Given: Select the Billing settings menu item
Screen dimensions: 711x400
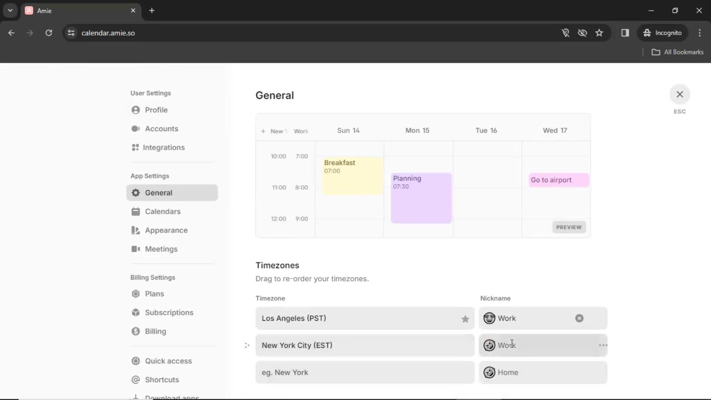Looking at the screenshot, I should (156, 331).
